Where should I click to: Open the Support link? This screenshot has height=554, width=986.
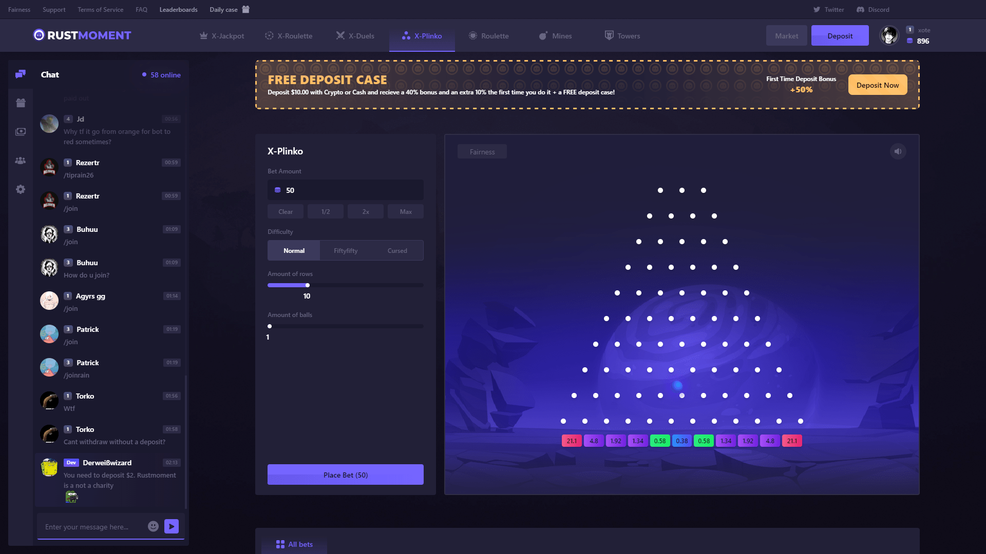pyautogui.click(x=54, y=10)
